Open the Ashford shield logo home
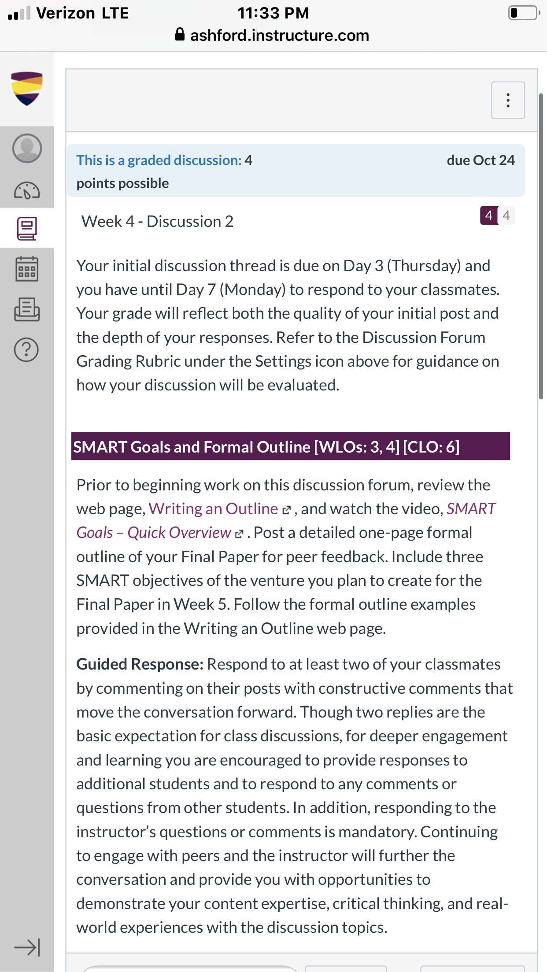Image resolution: width=547 pixels, height=972 pixels. click(27, 88)
